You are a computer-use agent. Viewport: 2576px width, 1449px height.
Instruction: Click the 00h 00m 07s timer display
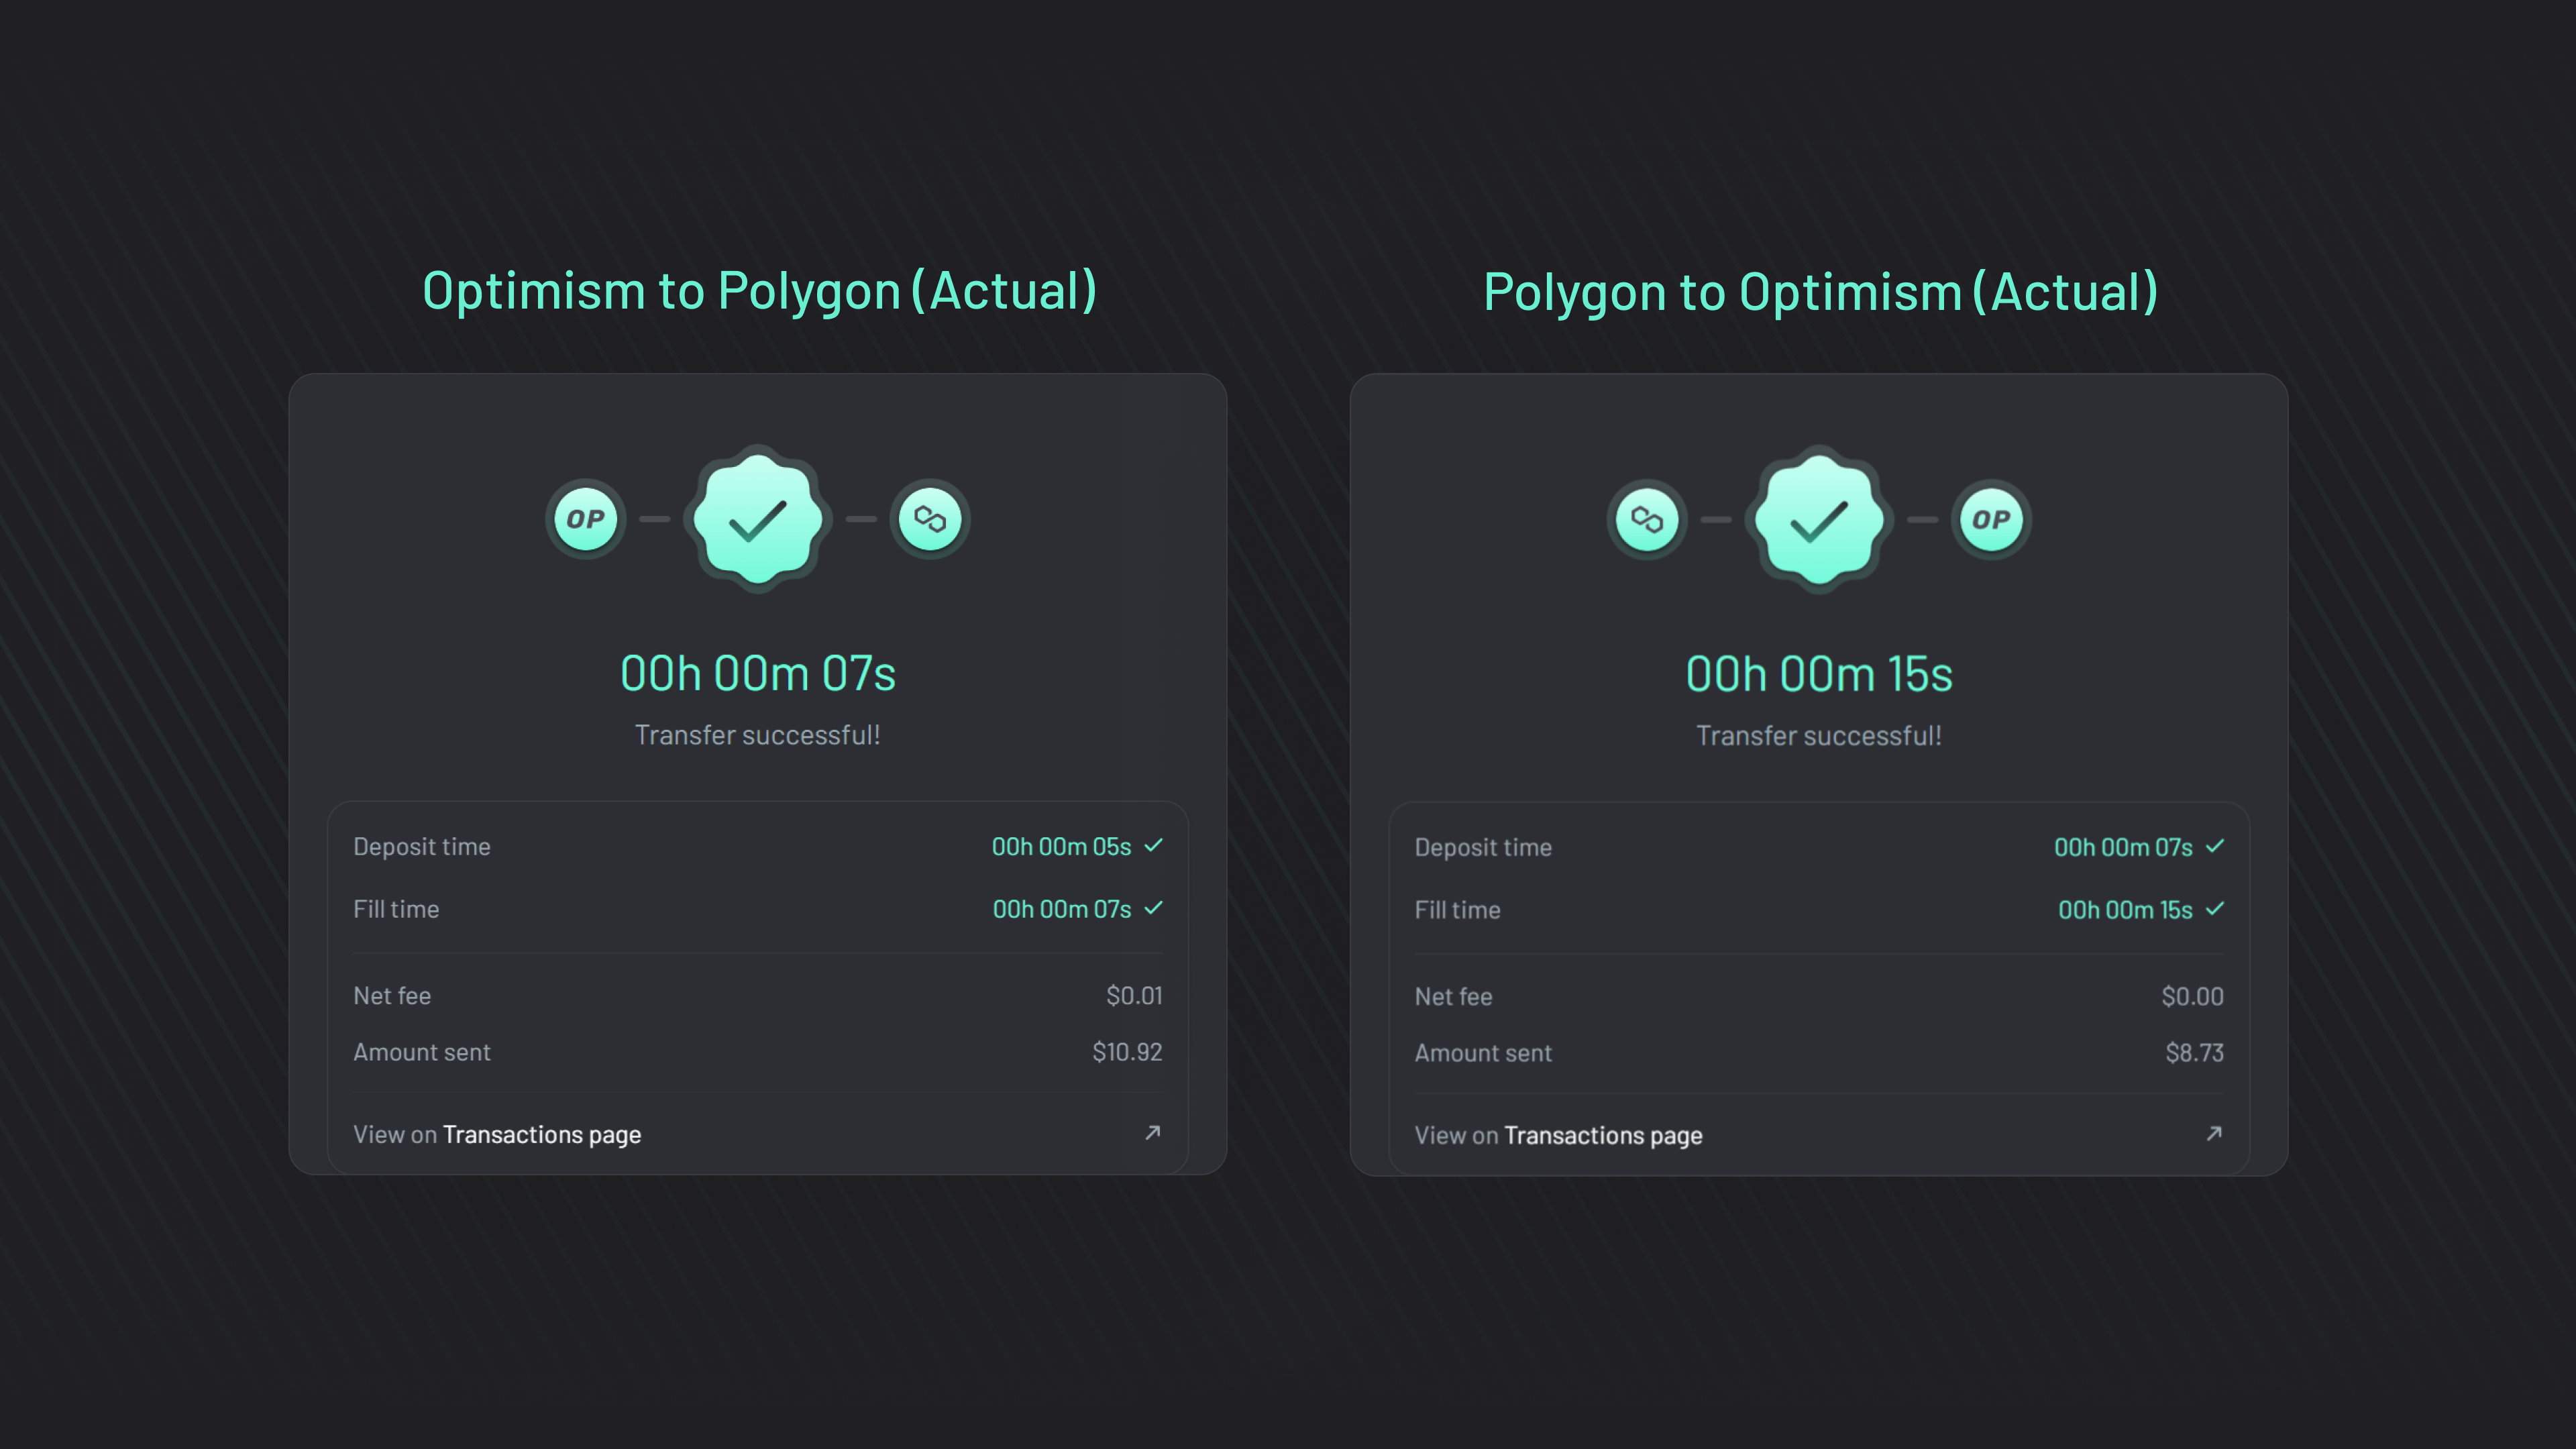[x=757, y=671]
